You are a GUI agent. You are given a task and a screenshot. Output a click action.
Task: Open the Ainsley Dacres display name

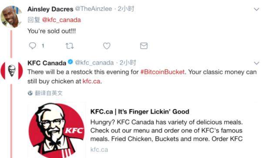click(x=50, y=9)
